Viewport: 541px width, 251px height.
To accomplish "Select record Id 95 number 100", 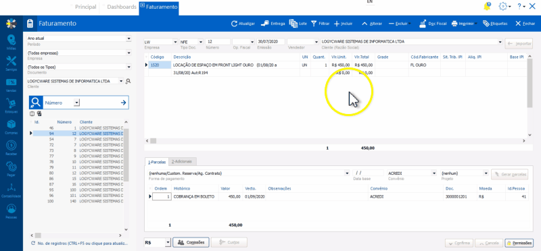I will [x=78, y=190].
